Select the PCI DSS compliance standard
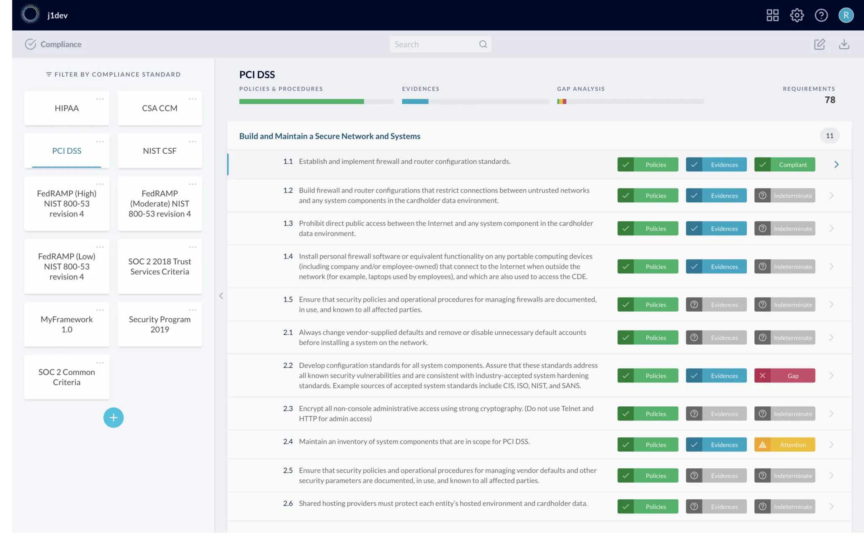This screenshot has height=547, width=864. point(67,151)
